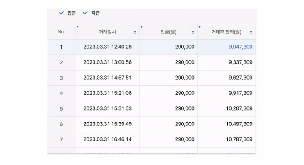Select the 2023.03.31 15:31:33 transaction date

click(x=107, y=108)
